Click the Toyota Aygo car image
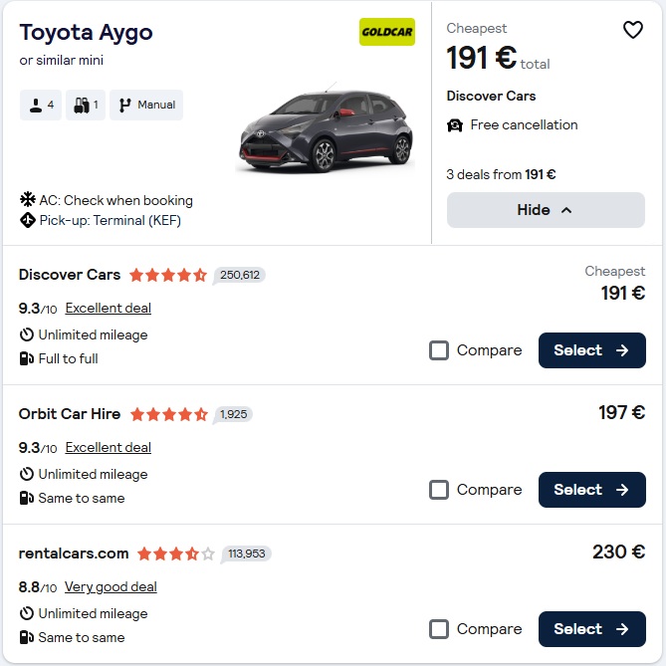 (326, 129)
